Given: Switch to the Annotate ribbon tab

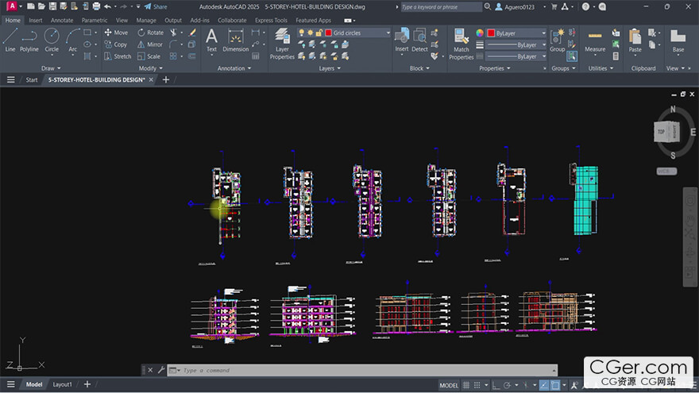Looking at the screenshot, I should click(x=61, y=20).
